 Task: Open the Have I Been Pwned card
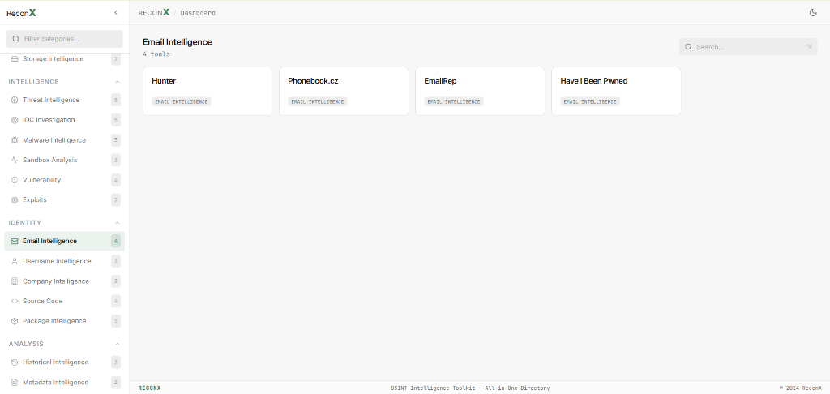point(616,91)
